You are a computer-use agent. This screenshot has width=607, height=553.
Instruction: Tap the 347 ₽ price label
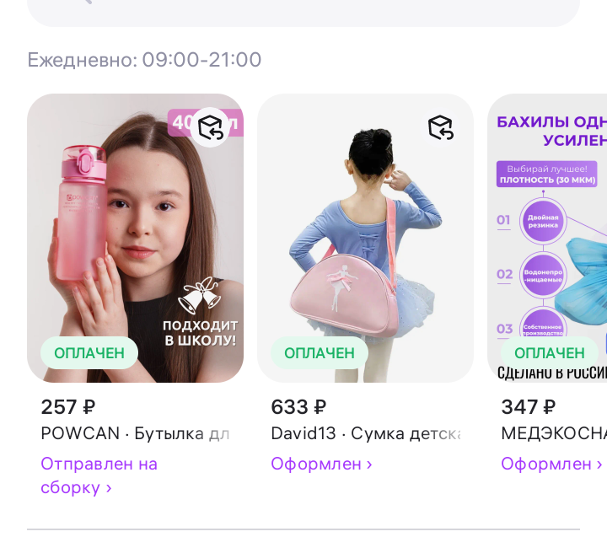click(x=529, y=407)
